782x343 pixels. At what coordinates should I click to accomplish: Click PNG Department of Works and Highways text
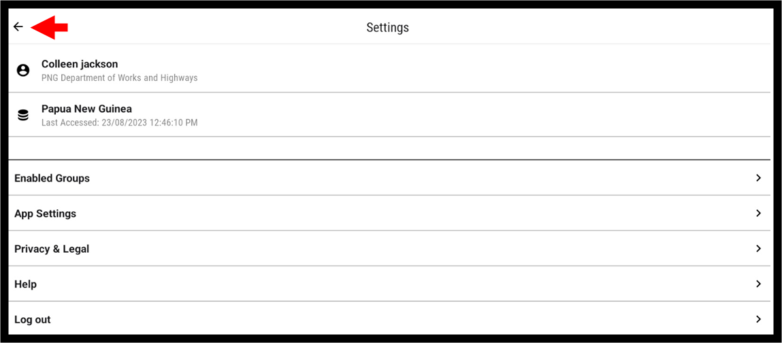coord(120,77)
